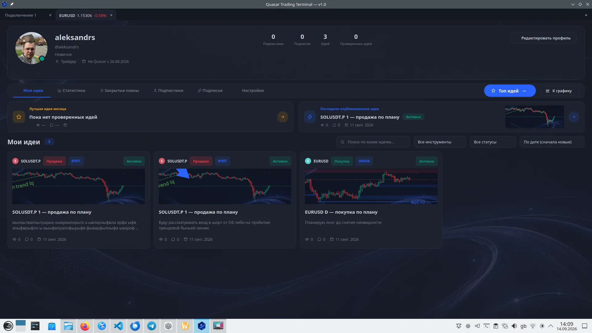The height and width of the screenshot is (333, 592).
Task: Open the notifications bell in system tray
Action: (x=459, y=326)
